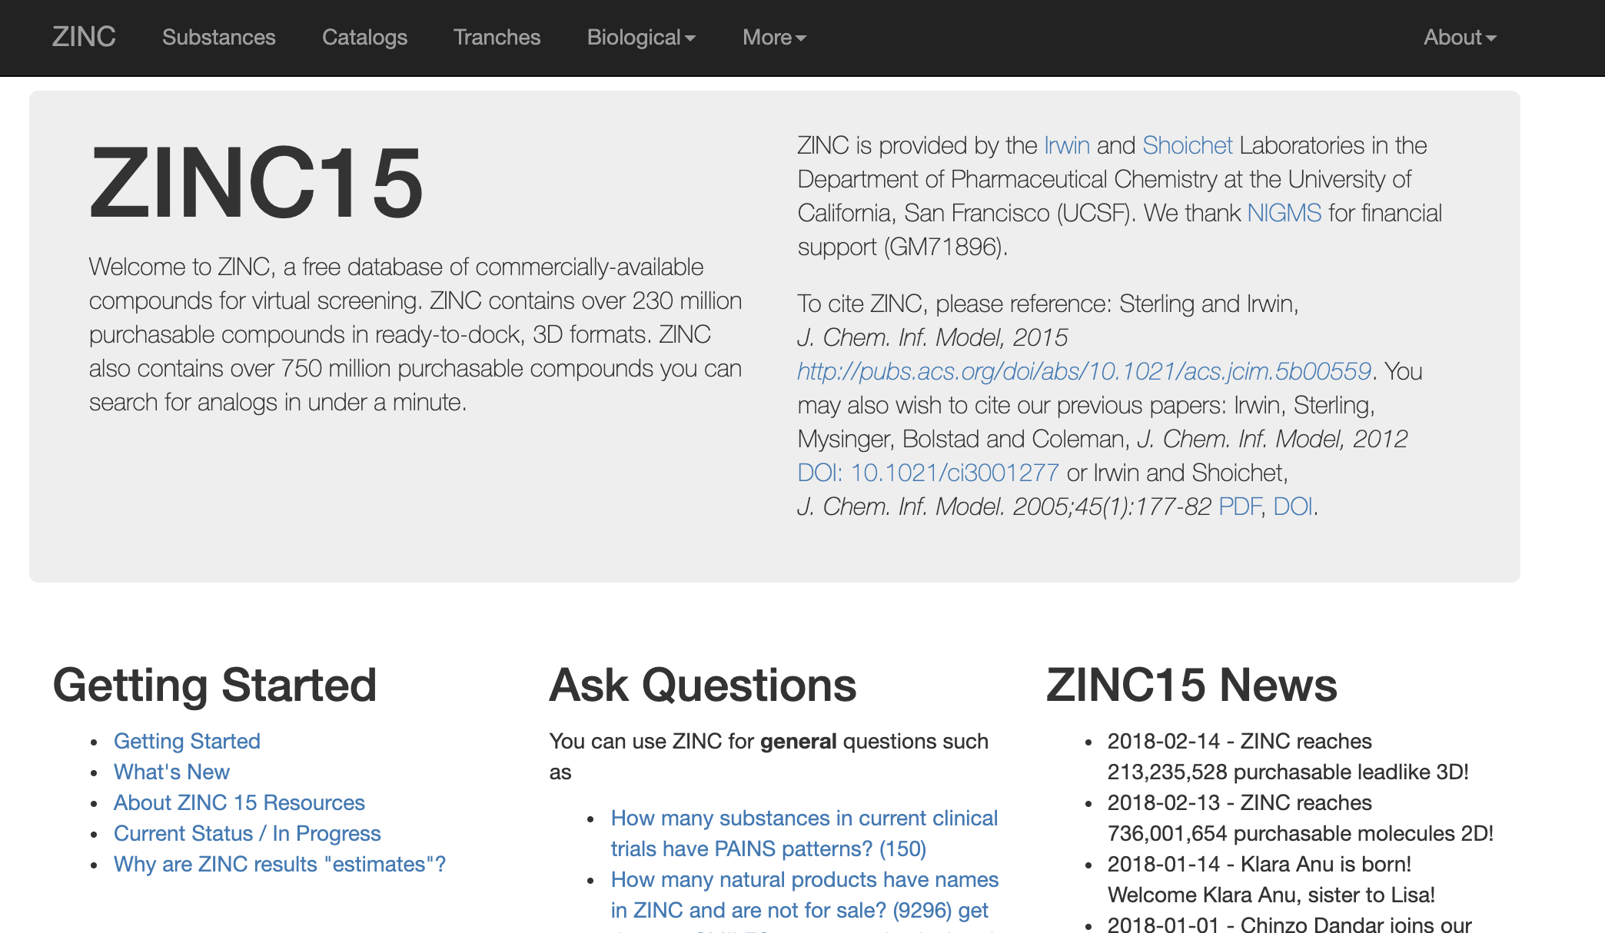The image size is (1605, 933).
Task: Click the ZINC15 News section heading
Action: 1191,685
